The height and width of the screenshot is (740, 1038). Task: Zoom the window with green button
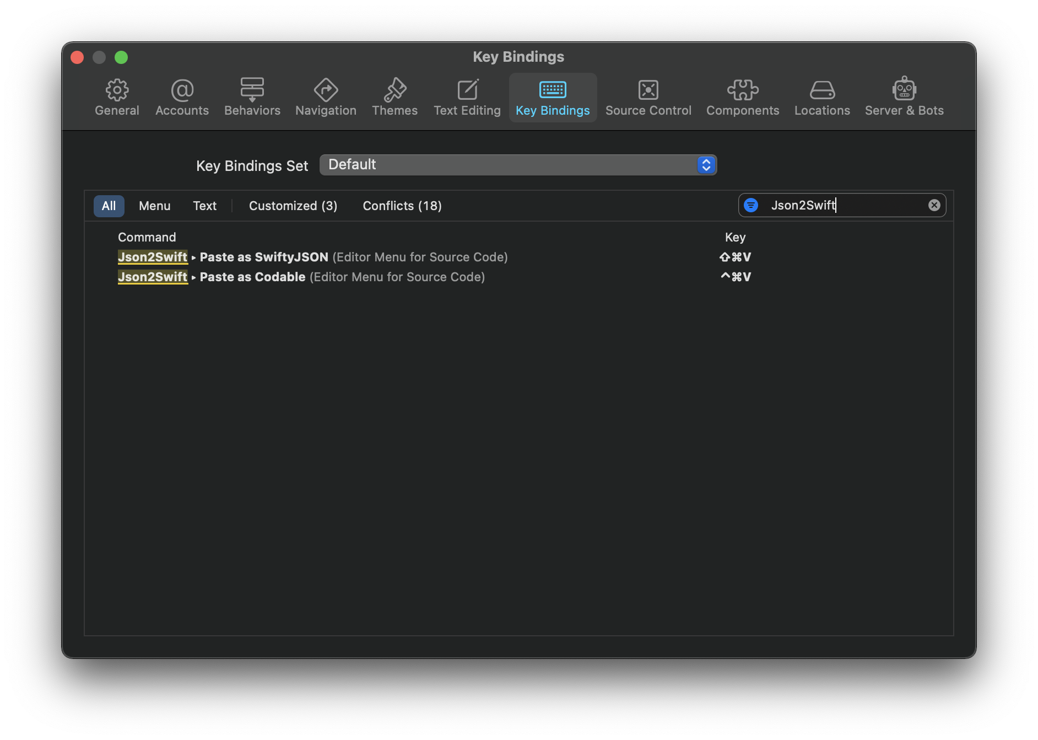[x=121, y=57]
